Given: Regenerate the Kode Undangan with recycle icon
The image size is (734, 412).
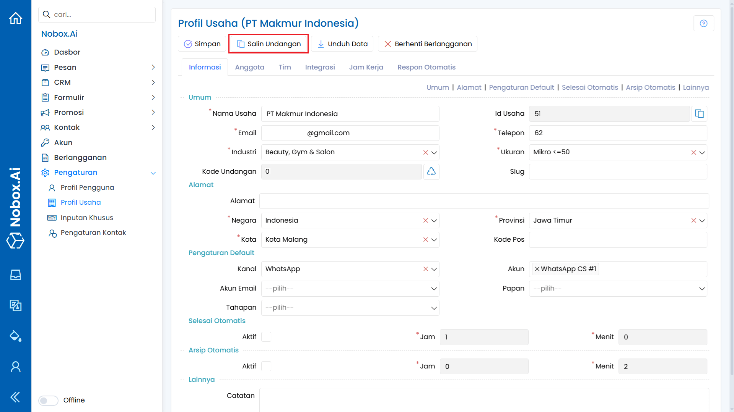Looking at the screenshot, I should [431, 171].
